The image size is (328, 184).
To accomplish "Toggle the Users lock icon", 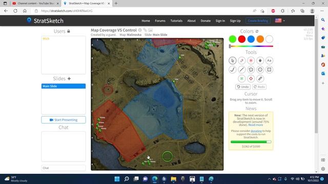I will 68,31.
